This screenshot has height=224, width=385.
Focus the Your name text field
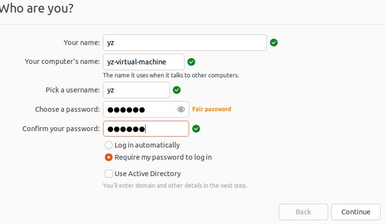click(184, 43)
